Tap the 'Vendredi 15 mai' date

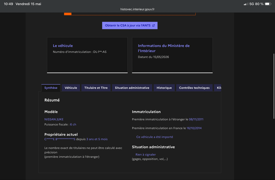point(29,4)
